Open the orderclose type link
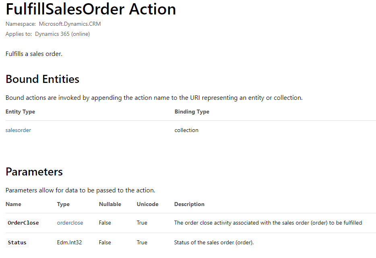Screen dimensions: 376x258 (70, 223)
